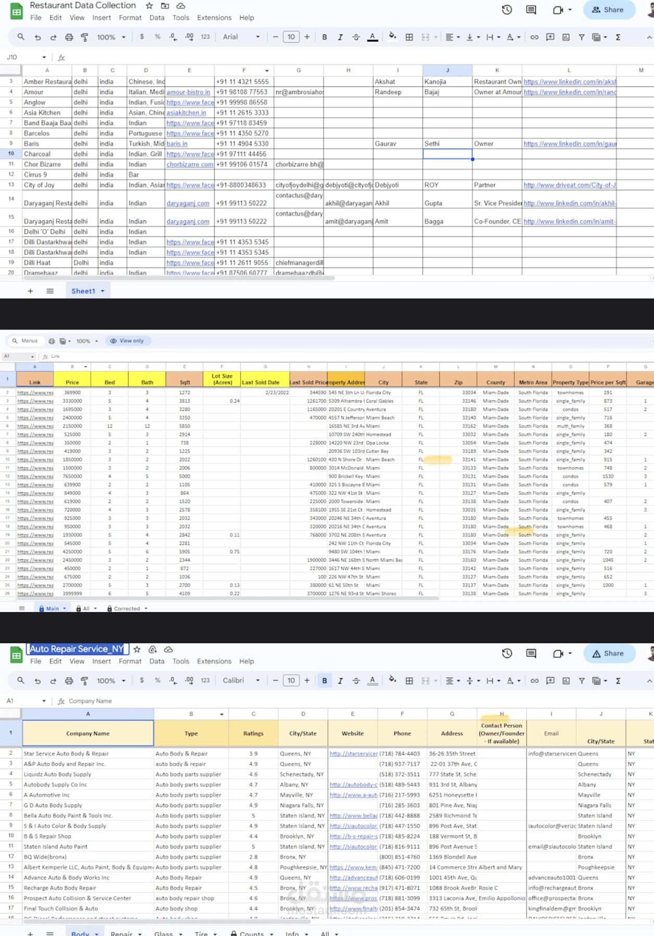The image size is (654, 936).
Task: Open text color picker in Restaurant Data Collection
Action: tap(373, 37)
